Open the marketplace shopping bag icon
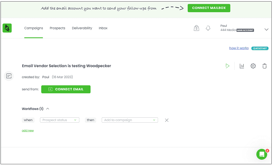 point(197,28)
